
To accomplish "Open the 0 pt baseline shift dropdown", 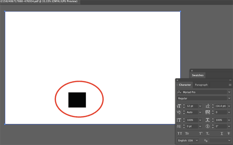I will click(200, 126).
